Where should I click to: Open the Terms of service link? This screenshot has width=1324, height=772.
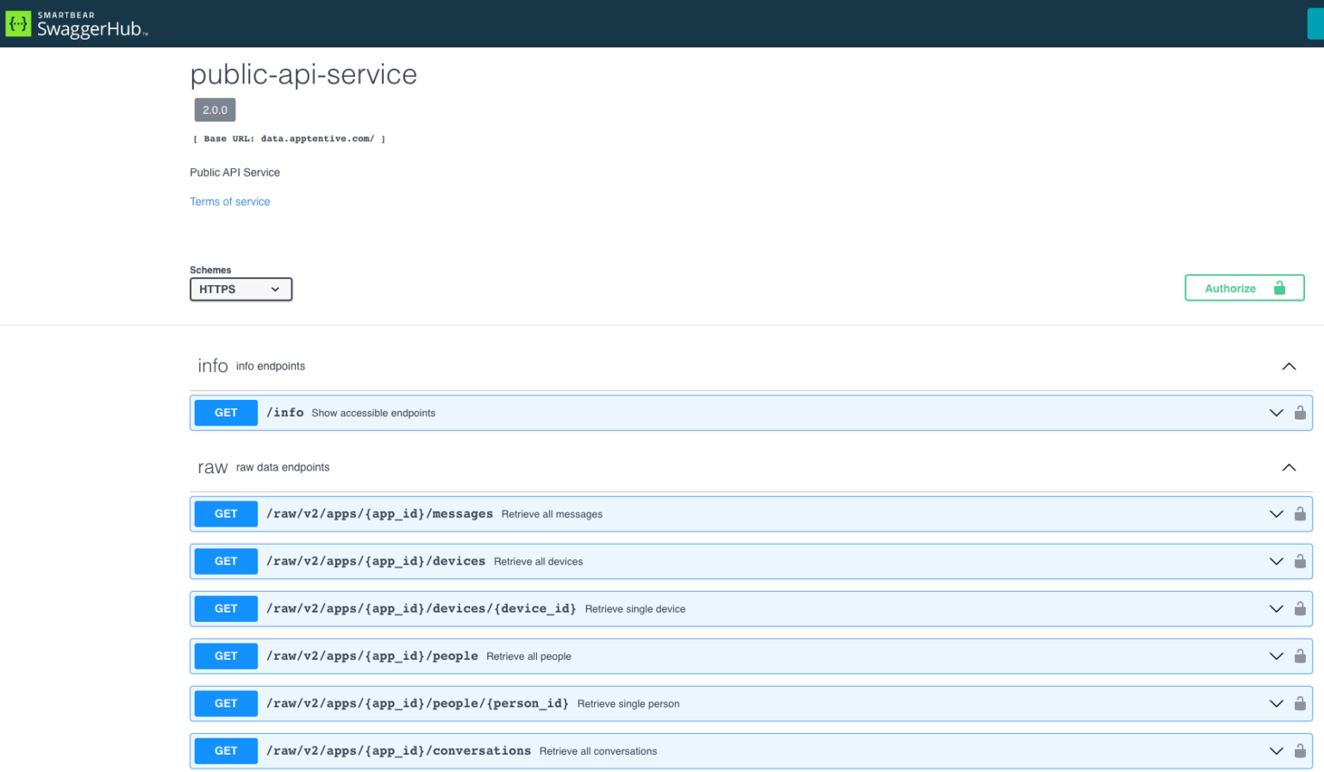tap(229, 201)
